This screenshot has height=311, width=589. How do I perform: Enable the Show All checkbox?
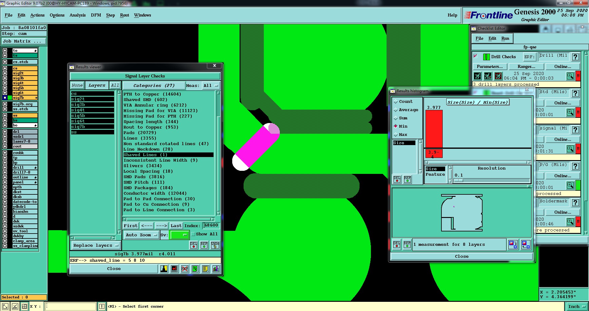[193, 234]
